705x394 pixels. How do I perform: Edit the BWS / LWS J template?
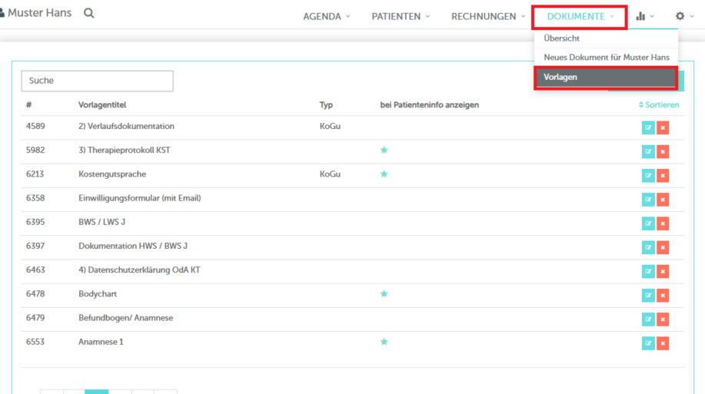point(648,223)
